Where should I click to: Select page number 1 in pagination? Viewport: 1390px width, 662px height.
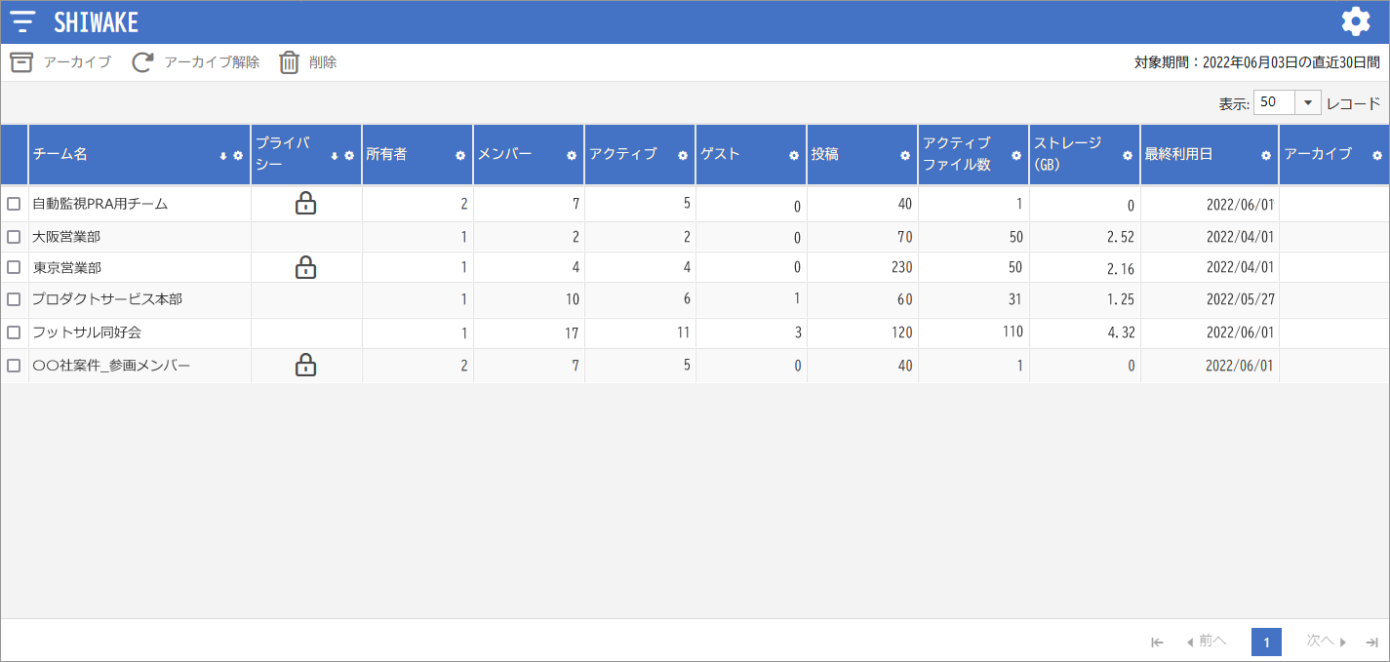(x=1265, y=642)
